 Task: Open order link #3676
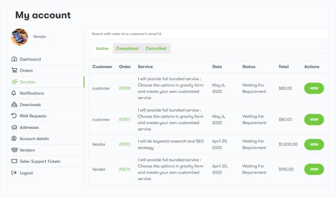(x=125, y=169)
